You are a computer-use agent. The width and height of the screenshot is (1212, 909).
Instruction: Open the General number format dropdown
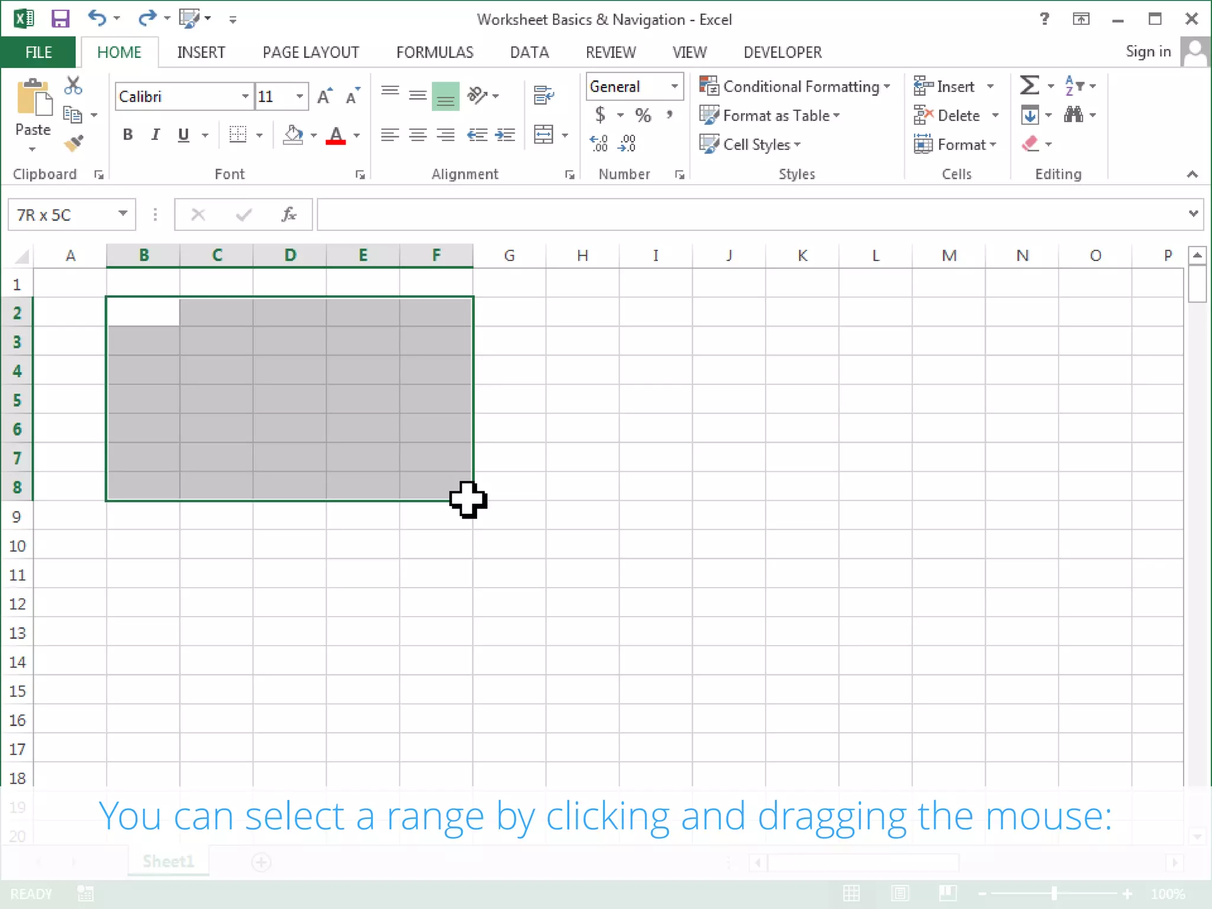(x=674, y=86)
